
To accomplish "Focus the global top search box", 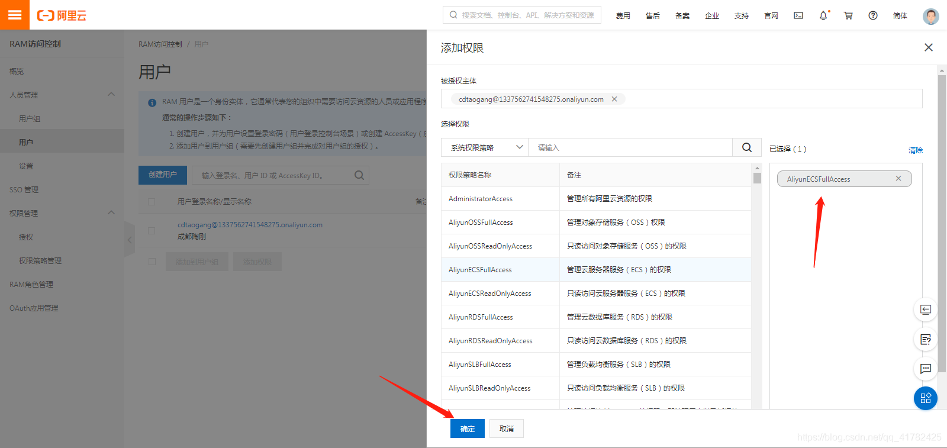I will [x=522, y=15].
